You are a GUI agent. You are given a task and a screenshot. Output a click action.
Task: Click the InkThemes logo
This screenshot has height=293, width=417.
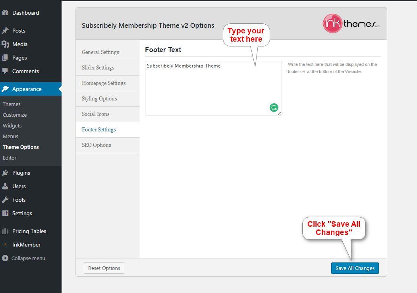(x=351, y=23)
